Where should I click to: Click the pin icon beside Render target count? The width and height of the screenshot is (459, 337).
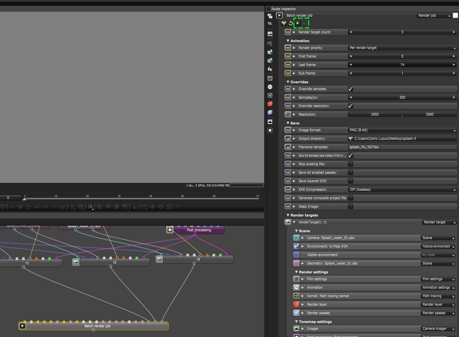288,32
